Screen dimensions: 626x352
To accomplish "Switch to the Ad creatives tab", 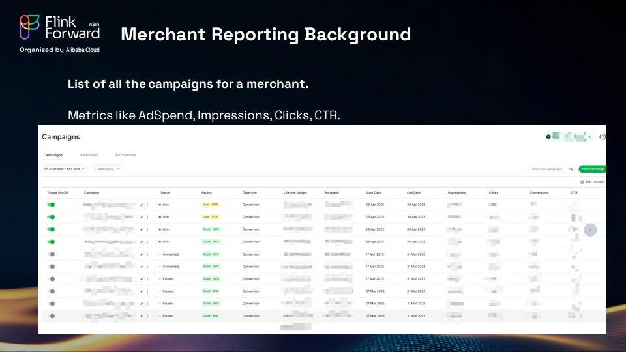I will pyautogui.click(x=126, y=155).
